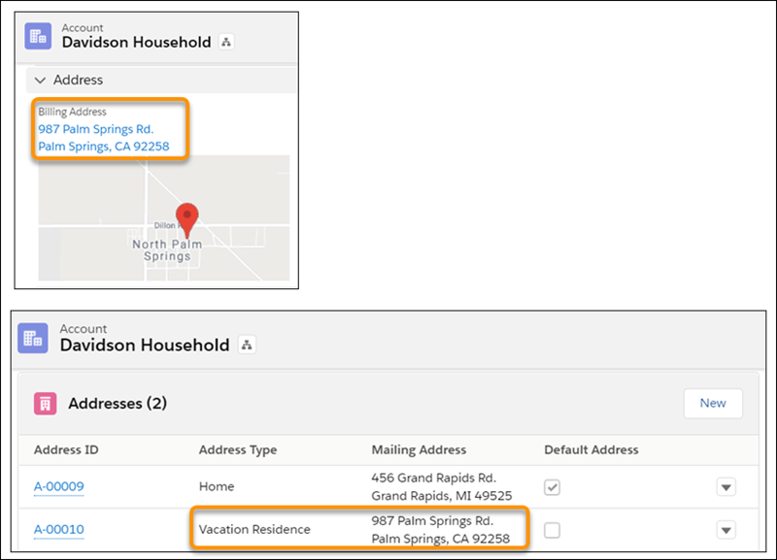The height and width of the screenshot is (560, 777).
Task: Uncheck Default Address for Home address row
Action: pos(552,487)
